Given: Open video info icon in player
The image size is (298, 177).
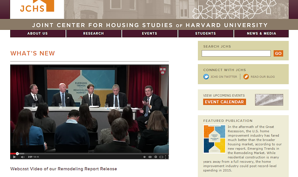Looking at the screenshot, I should [x=144, y=157].
